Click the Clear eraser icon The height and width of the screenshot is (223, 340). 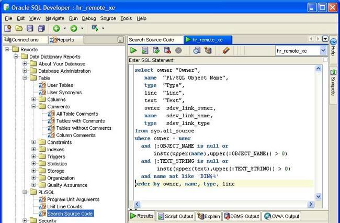coord(226,51)
